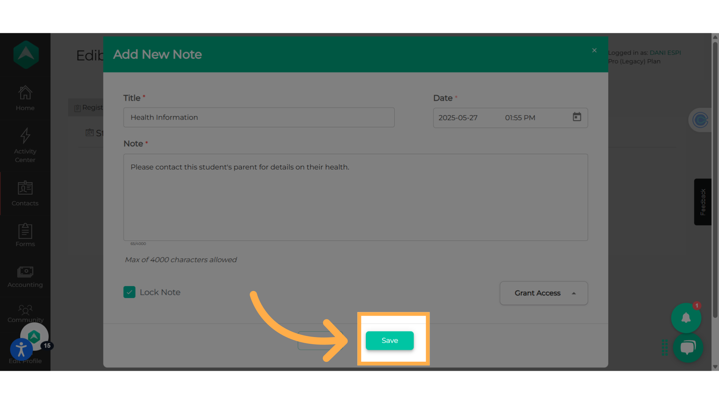Click the Title input field
Viewport: 719px width, 404px height.
(259, 117)
